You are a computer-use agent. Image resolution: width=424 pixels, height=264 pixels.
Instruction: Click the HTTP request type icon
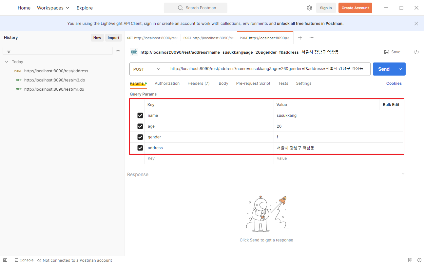pyautogui.click(x=134, y=52)
